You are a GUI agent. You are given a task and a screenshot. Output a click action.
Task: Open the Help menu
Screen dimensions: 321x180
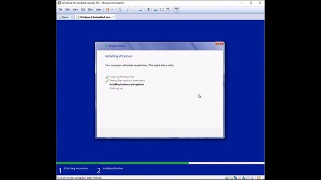[98, 9]
